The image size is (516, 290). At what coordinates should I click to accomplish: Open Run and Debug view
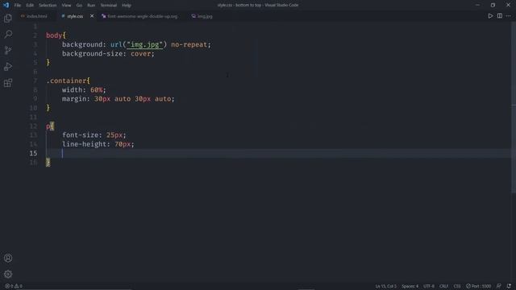(x=8, y=66)
